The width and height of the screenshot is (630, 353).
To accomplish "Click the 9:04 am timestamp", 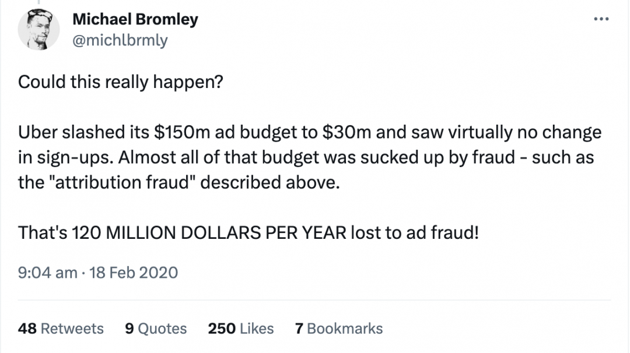I will [x=47, y=273].
